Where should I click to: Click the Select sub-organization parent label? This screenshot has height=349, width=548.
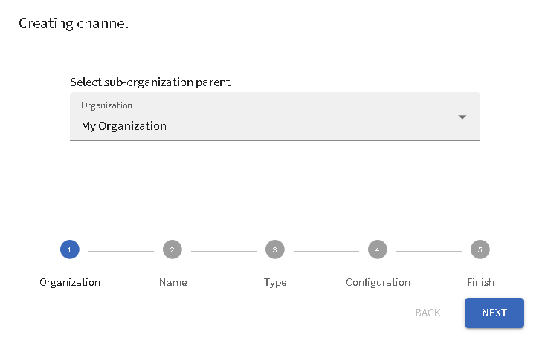pyautogui.click(x=150, y=82)
